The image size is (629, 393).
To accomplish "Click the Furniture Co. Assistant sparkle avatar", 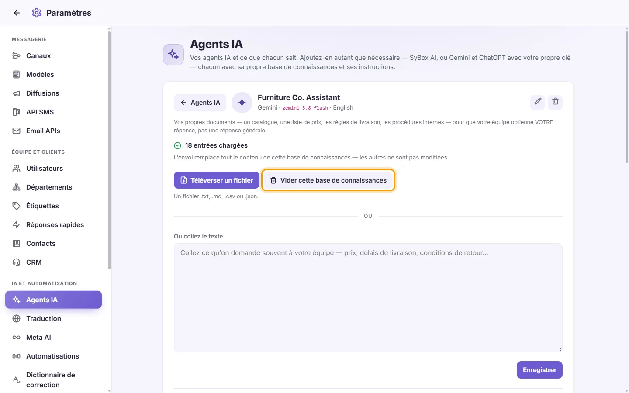I will pyautogui.click(x=242, y=103).
